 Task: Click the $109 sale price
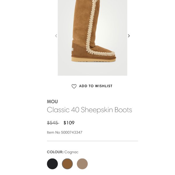[69, 123]
